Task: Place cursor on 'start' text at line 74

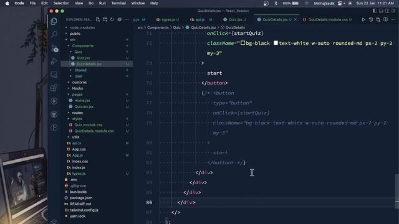Action: (214, 73)
